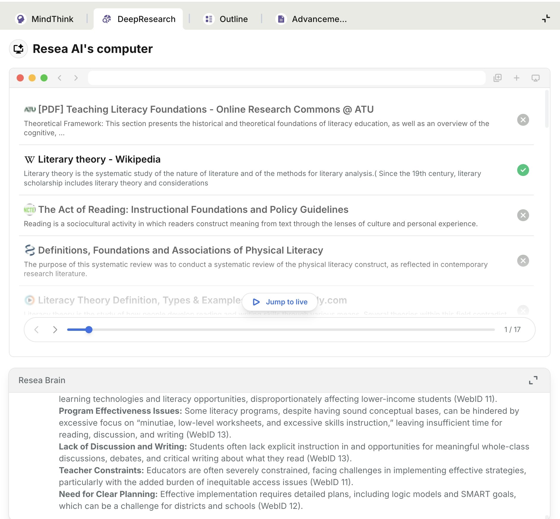Click the blue timeline slider handle
560x519 pixels.
[89, 330]
